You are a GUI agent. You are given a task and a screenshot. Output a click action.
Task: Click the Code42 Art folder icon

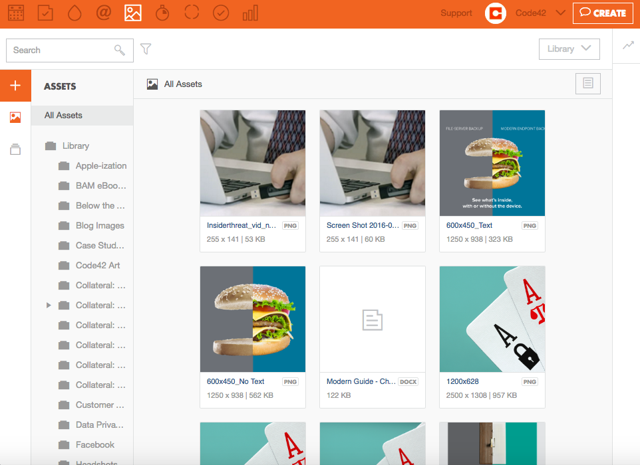[64, 266]
